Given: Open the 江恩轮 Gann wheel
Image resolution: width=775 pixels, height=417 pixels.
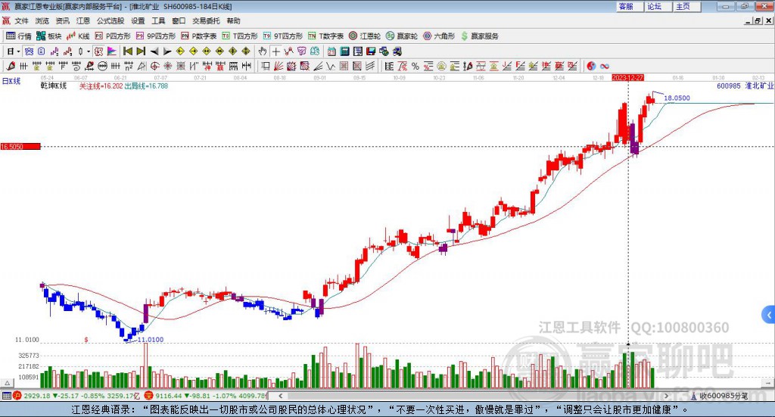Looking at the screenshot, I should 365,36.
